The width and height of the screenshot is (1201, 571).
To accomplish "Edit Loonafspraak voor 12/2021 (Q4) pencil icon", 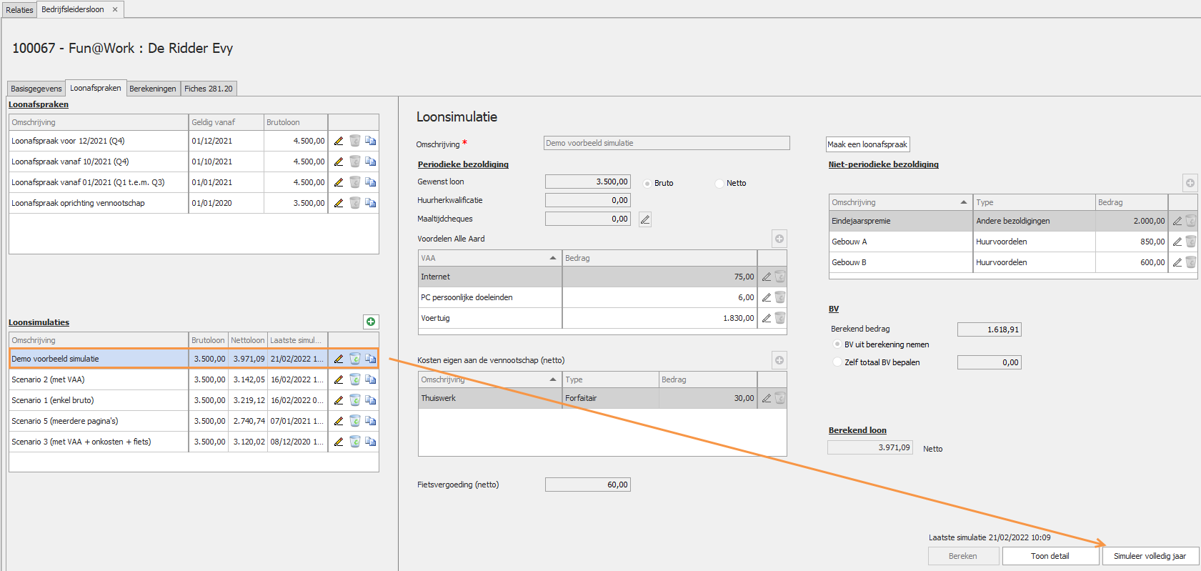I will click(339, 141).
